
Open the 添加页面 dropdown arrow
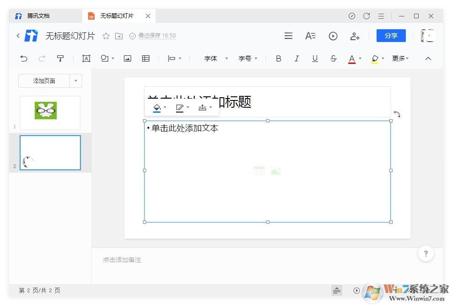tap(76, 81)
